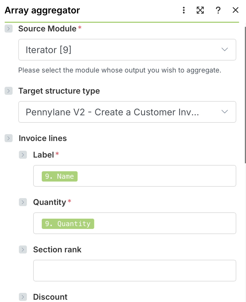Screen dimensions: 246x302
Task: Click the panel vertical scrollbar
Action: (245, 94)
